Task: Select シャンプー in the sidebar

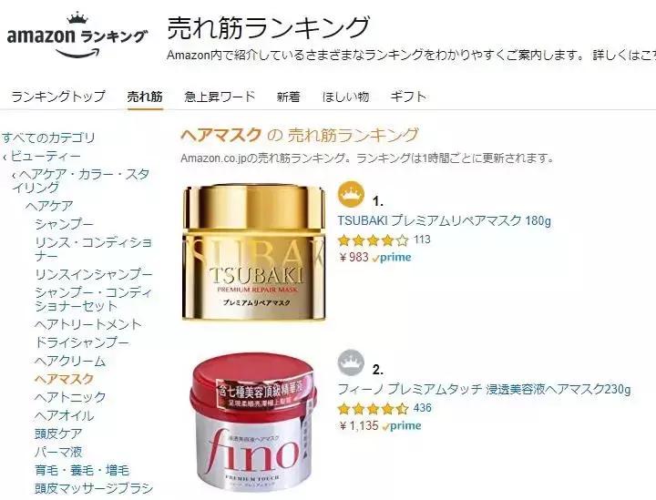Action: [65, 224]
